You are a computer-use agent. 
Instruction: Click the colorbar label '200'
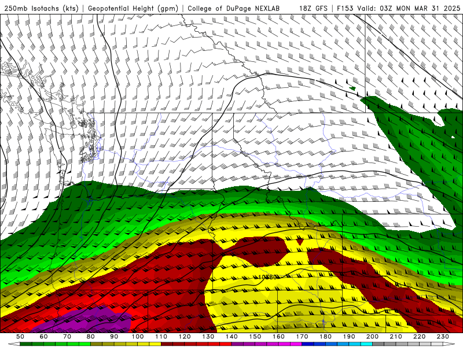tap(373, 337)
